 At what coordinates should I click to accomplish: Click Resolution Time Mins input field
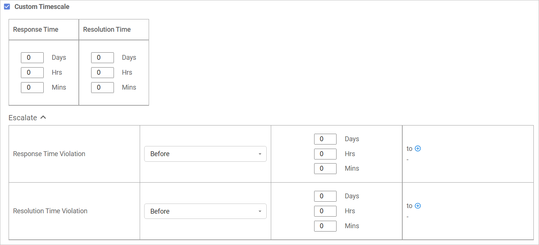[102, 87]
